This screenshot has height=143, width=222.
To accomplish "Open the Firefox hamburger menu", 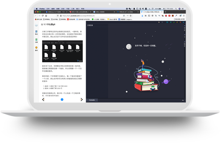I will (x=184, y=16).
